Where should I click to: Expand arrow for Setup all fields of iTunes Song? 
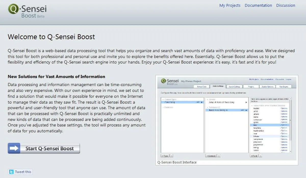click(x=246, y=102)
